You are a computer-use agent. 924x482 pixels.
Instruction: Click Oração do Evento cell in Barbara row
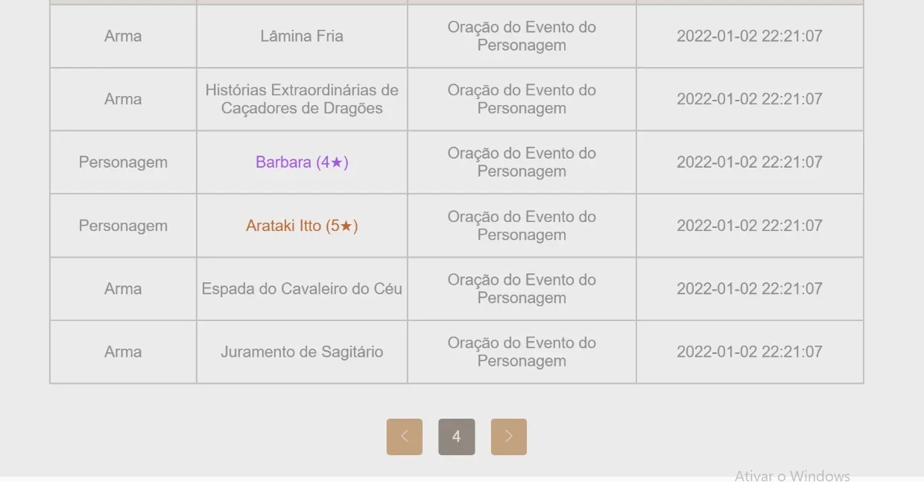[x=522, y=162]
